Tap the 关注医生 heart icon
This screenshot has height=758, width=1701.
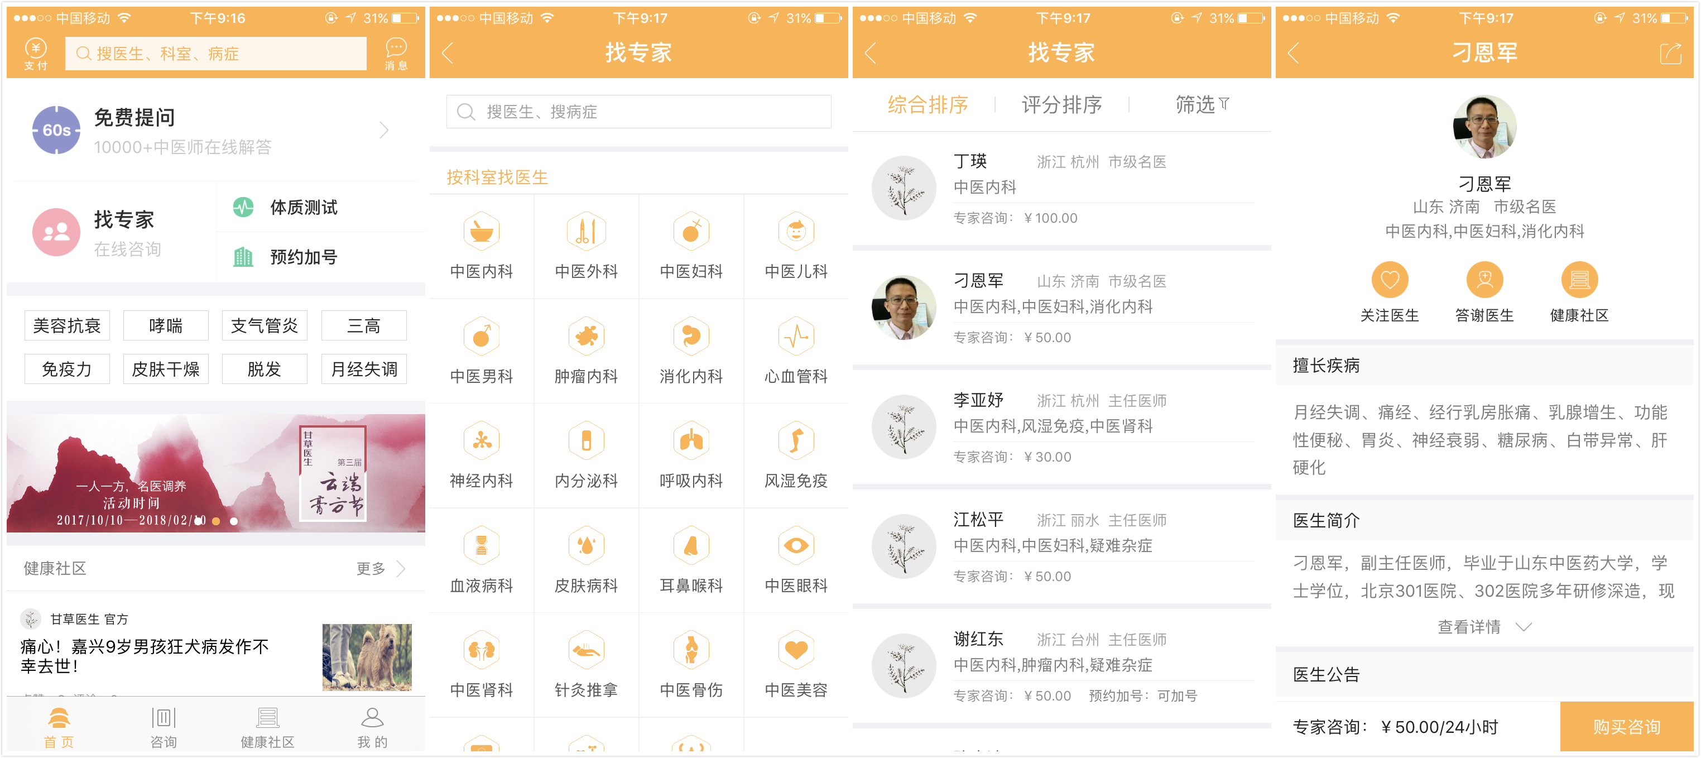[1390, 280]
